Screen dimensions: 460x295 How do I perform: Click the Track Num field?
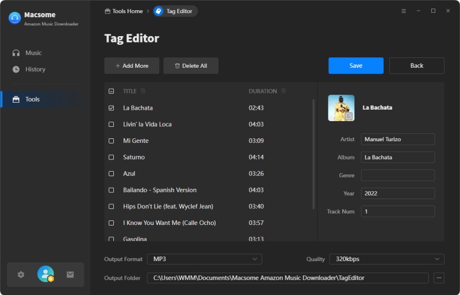[398, 211]
